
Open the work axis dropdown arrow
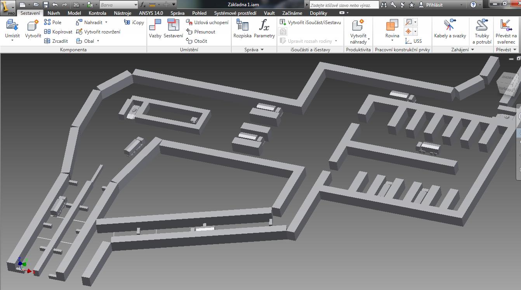(415, 22)
